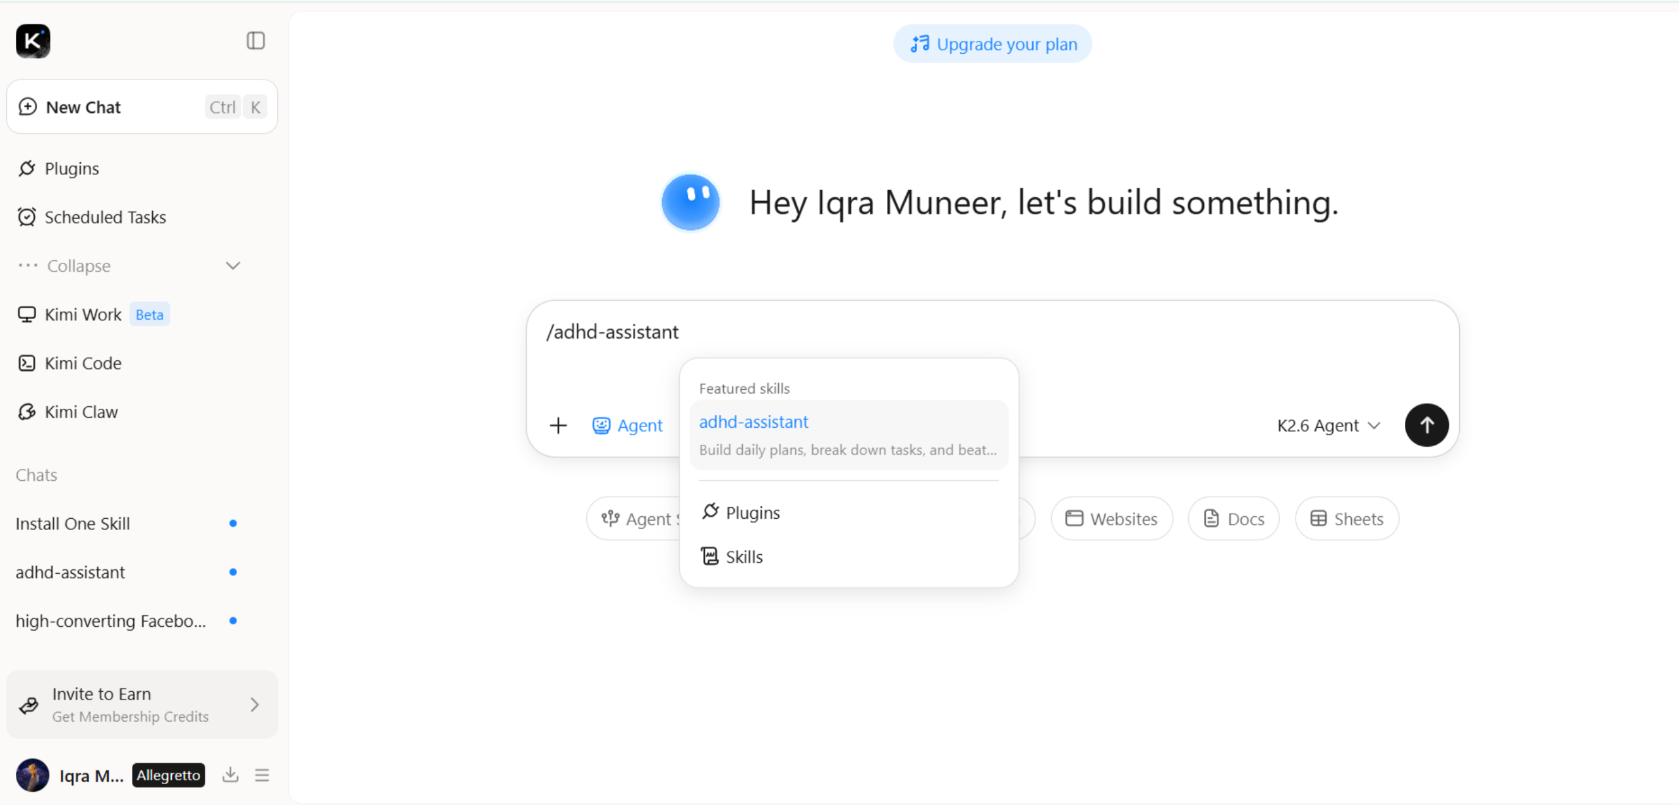1679x805 pixels.
Task: Click the blue Kimi mascot avatar
Action: pos(690,202)
